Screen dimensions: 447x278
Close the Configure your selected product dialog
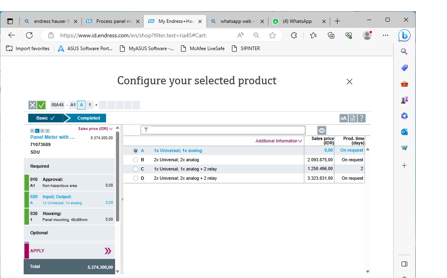(349, 82)
